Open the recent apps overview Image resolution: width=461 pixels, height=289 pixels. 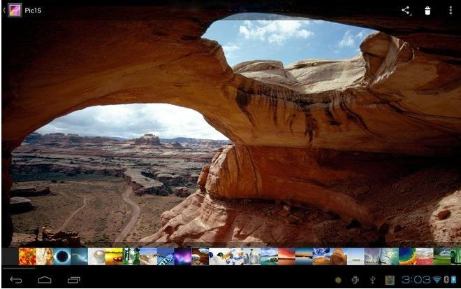74,280
